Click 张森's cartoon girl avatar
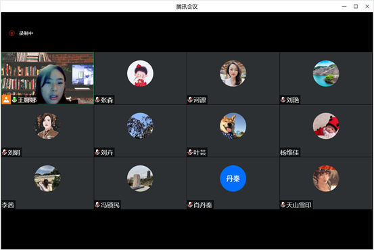This screenshot has width=374, height=250. [140, 73]
